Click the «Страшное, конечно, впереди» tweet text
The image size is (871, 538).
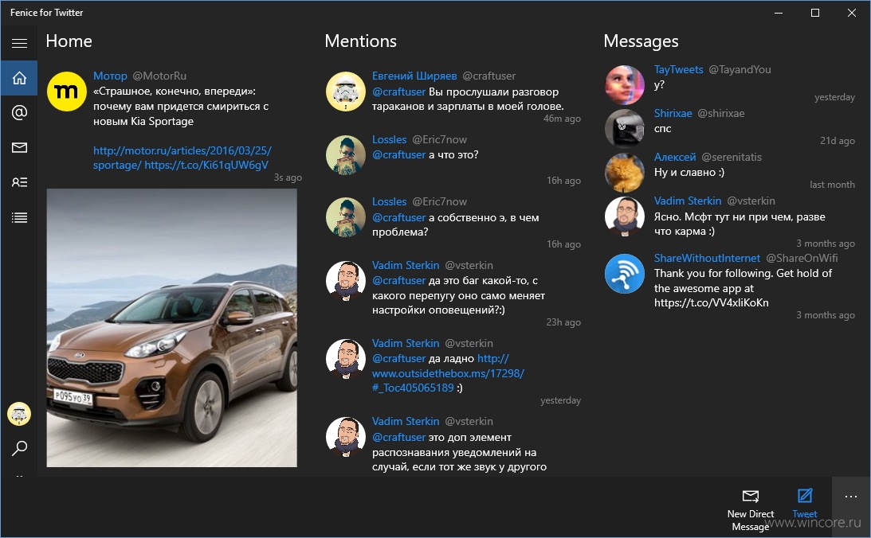coord(181,106)
